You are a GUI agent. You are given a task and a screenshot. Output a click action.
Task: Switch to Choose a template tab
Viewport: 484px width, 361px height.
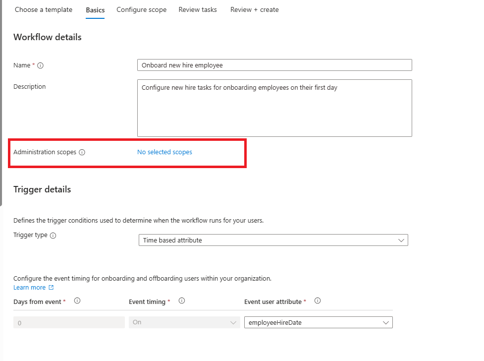(44, 10)
